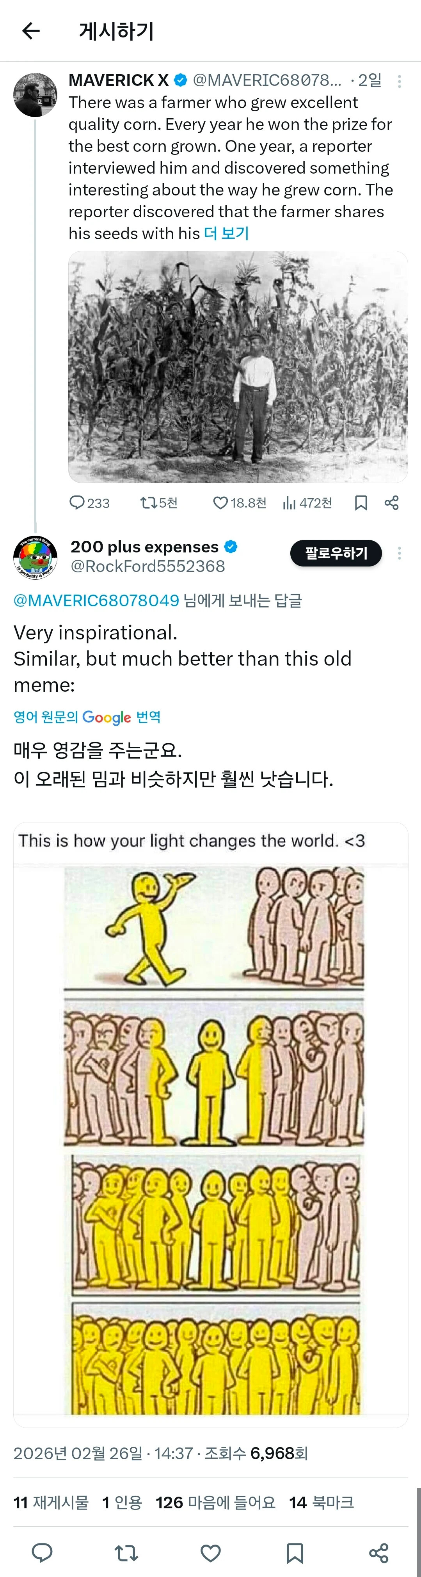421x1577 pixels.
Task: Open more options for 200 plus expenses reply
Action: click(x=399, y=553)
